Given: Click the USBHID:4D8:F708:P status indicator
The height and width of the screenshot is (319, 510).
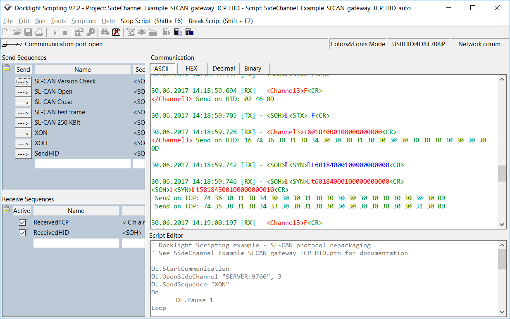Looking at the screenshot, I should 419,44.
